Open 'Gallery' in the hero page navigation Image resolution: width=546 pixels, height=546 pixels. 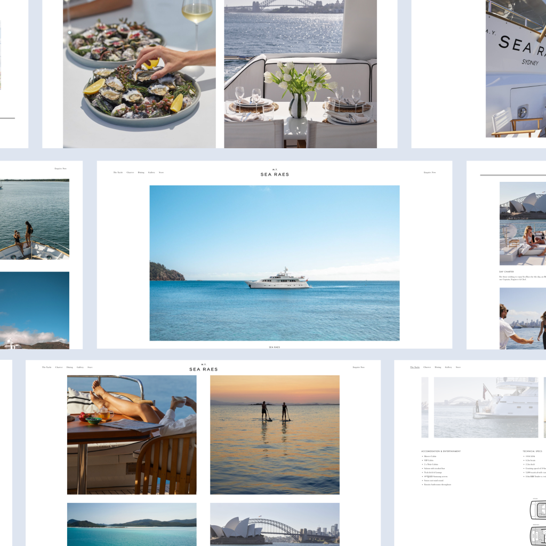tap(151, 172)
